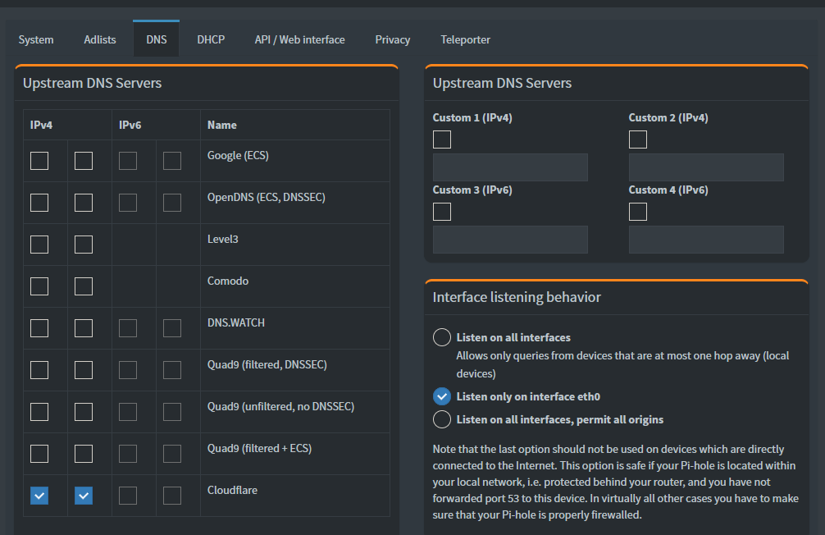The width and height of the screenshot is (825, 535).
Task: Check DNS.WATCH primary IPv4 checkbox
Action: (39, 328)
